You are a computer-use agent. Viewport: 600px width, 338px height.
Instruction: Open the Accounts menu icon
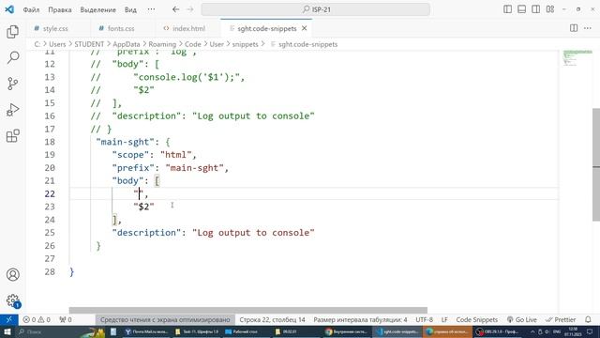click(12, 275)
